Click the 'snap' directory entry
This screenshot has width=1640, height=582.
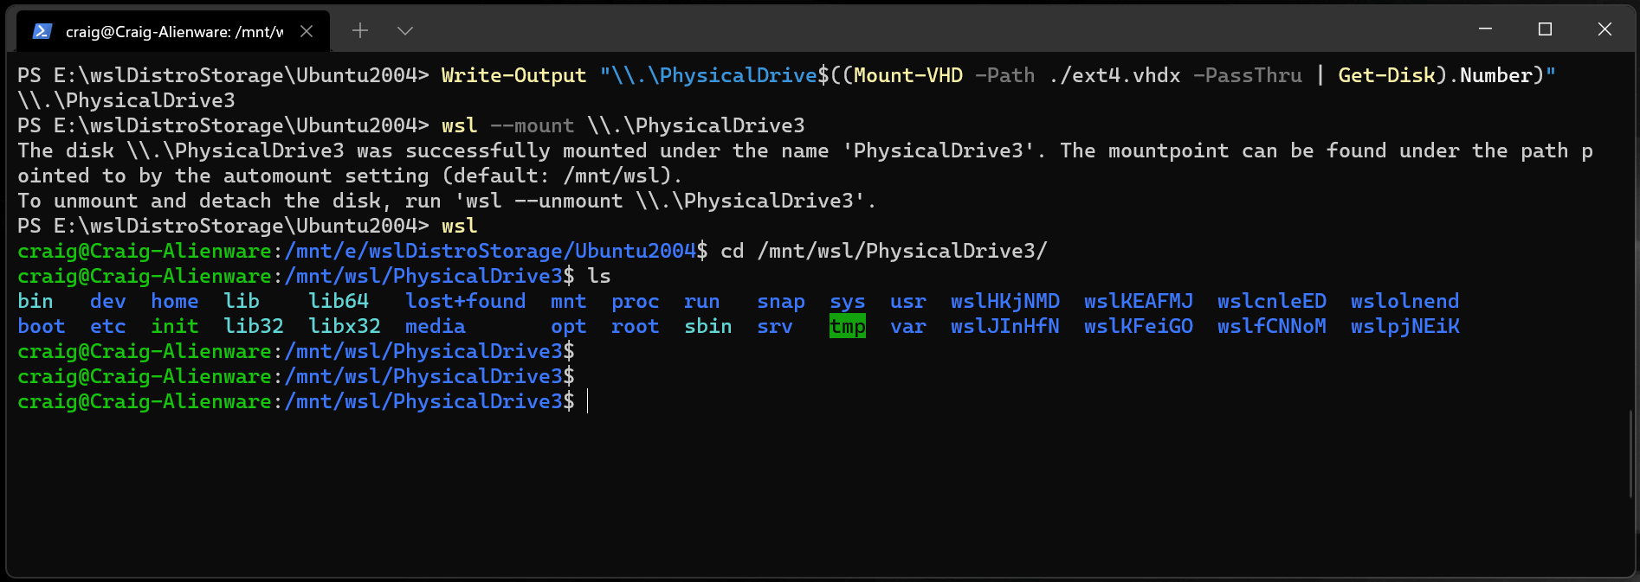click(781, 301)
